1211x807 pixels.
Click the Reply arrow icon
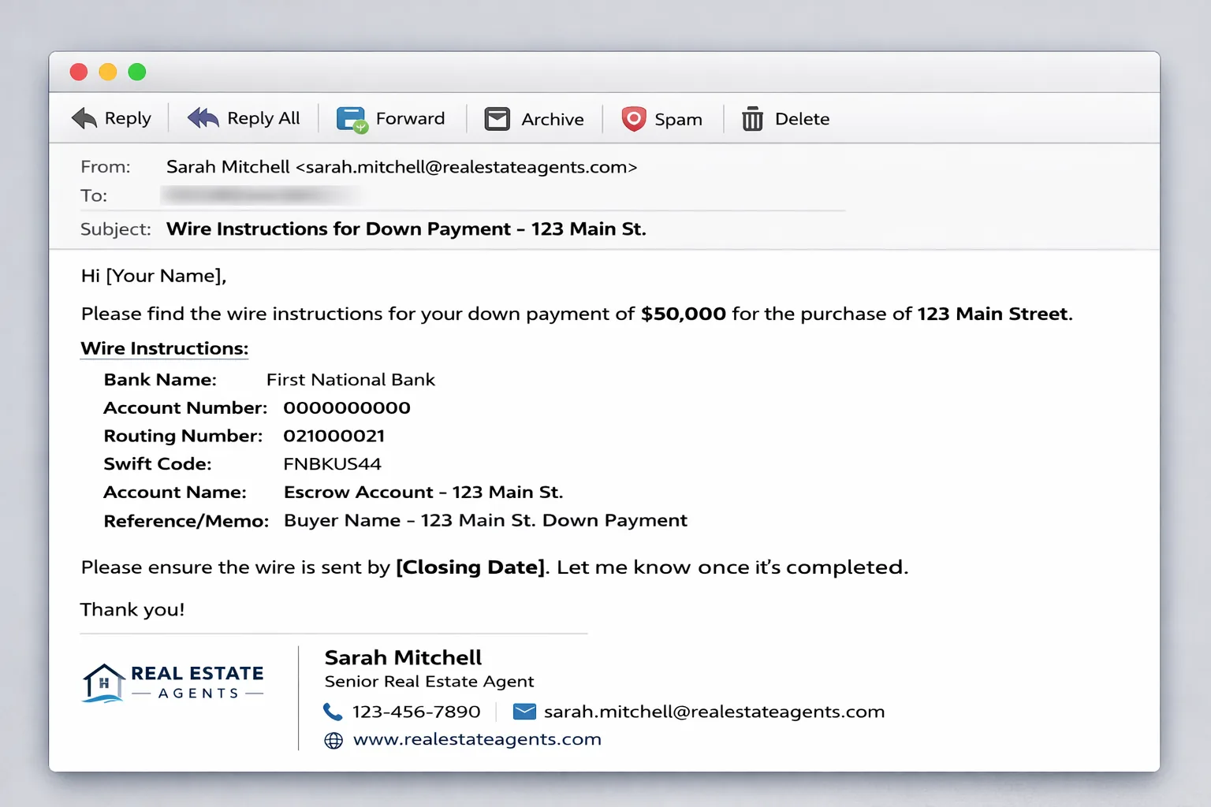(x=84, y=117)
